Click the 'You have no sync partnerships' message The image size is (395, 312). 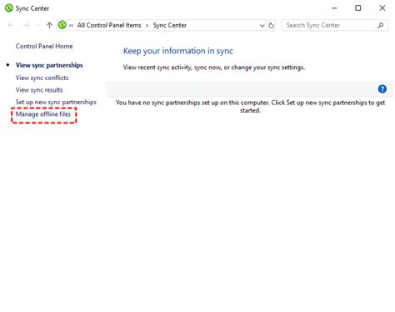tap(250, 107)
